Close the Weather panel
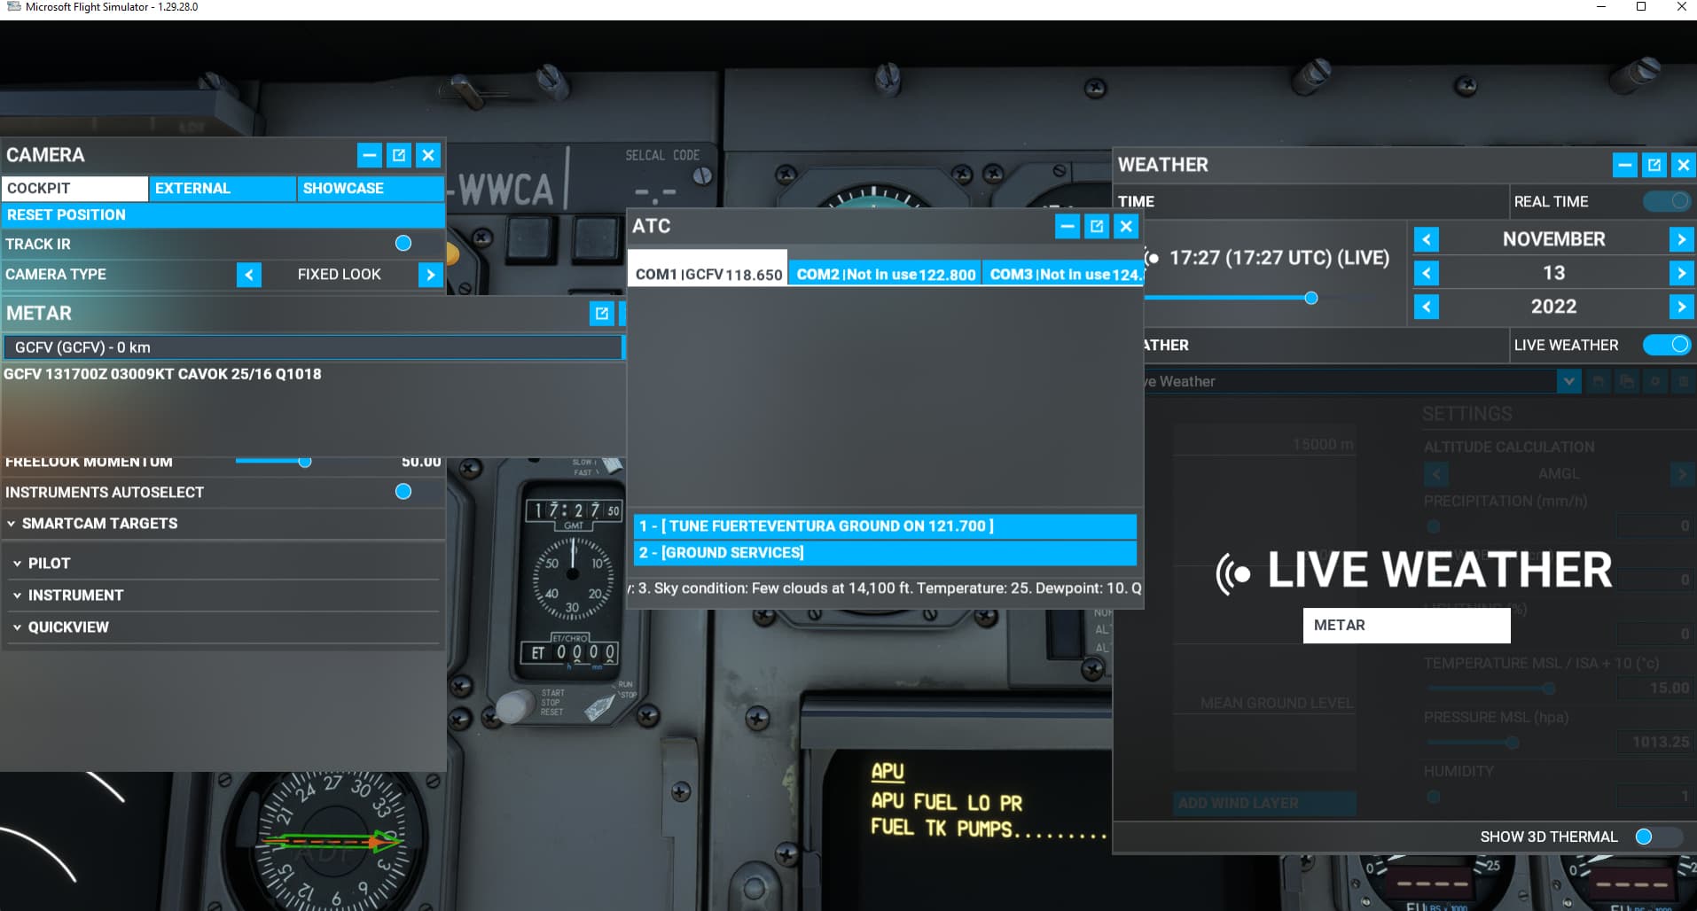The image size is (1697, 911). [x=1683, y=165]
